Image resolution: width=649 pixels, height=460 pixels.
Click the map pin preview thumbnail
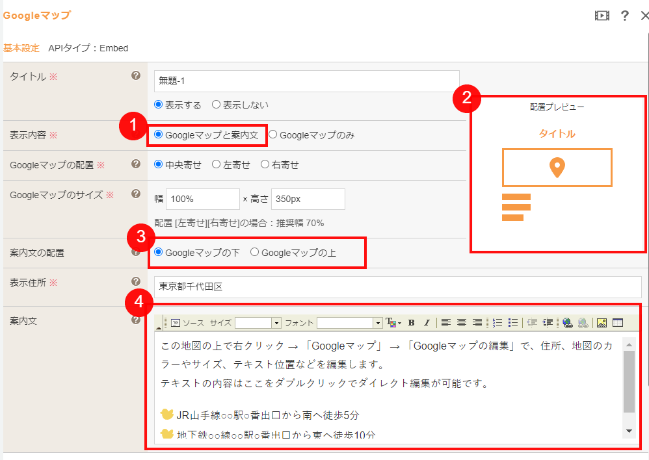(557, 168)
